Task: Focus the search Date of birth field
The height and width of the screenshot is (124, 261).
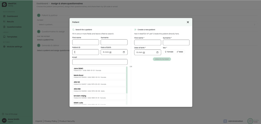Action: (x=114, y=52)
